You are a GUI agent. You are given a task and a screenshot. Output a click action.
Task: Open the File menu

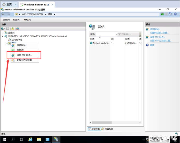pos(6,20)
